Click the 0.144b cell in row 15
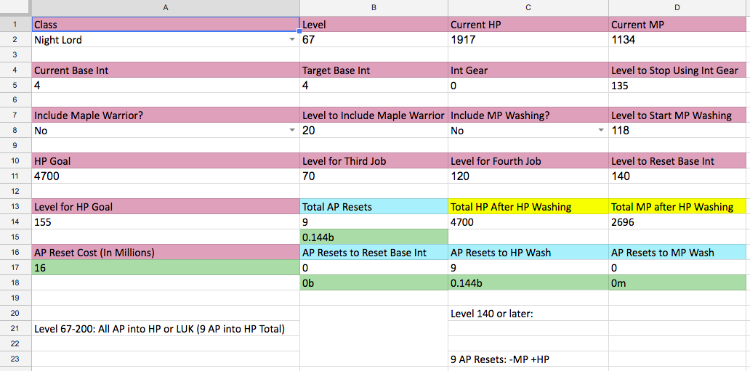Image resolution: width=750 pixels, height=371 pixels. click(x=374, y=237)
